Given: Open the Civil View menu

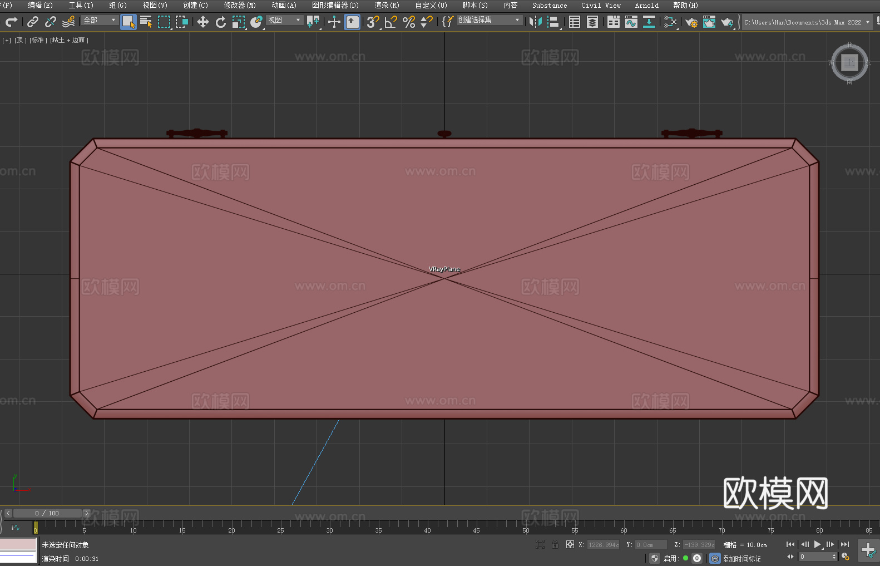Looking at the screenshot, I should (x=601, y=5).
